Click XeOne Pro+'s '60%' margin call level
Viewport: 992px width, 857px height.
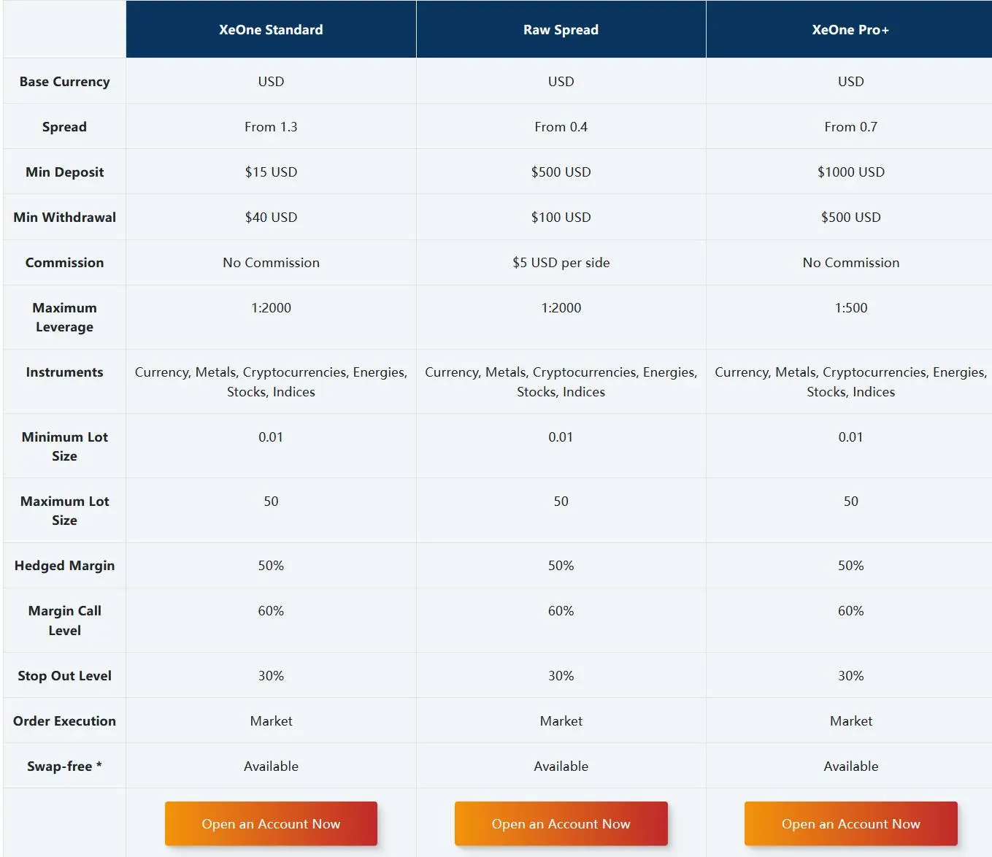pos(850,611)
